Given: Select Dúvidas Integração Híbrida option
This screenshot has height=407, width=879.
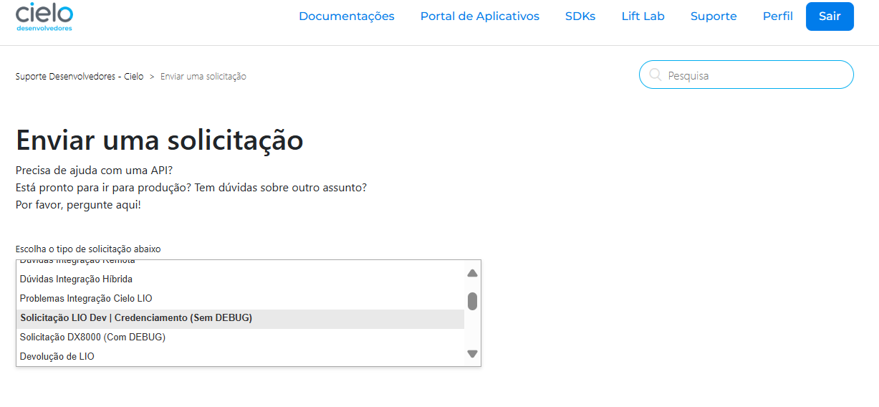Looking at the screenshot, I should click(x=240, y=279).
